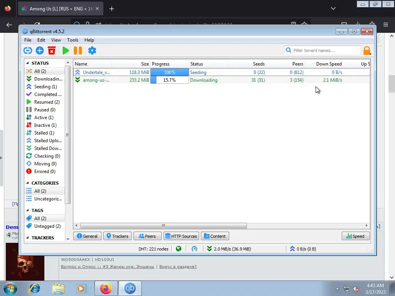The height and width of the screenshot is (296, 395).
Task: Select the Downloading status filter
Action: point(44,79)
